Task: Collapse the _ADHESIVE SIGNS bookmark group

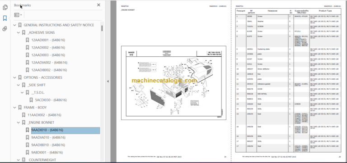Action: [x=19, y=32]
